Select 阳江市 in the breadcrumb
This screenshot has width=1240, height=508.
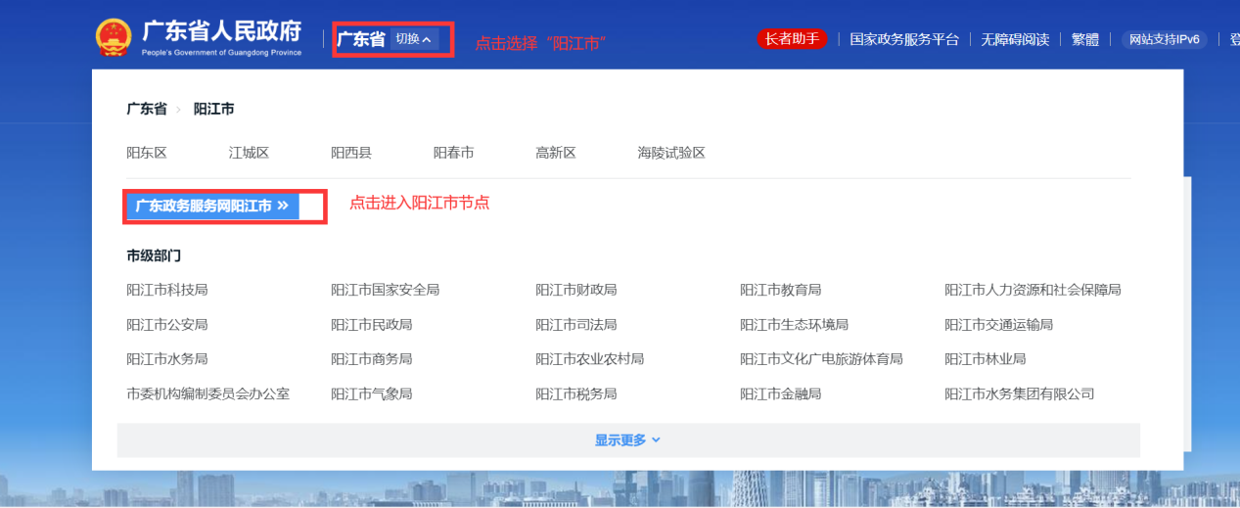[214, 109]
